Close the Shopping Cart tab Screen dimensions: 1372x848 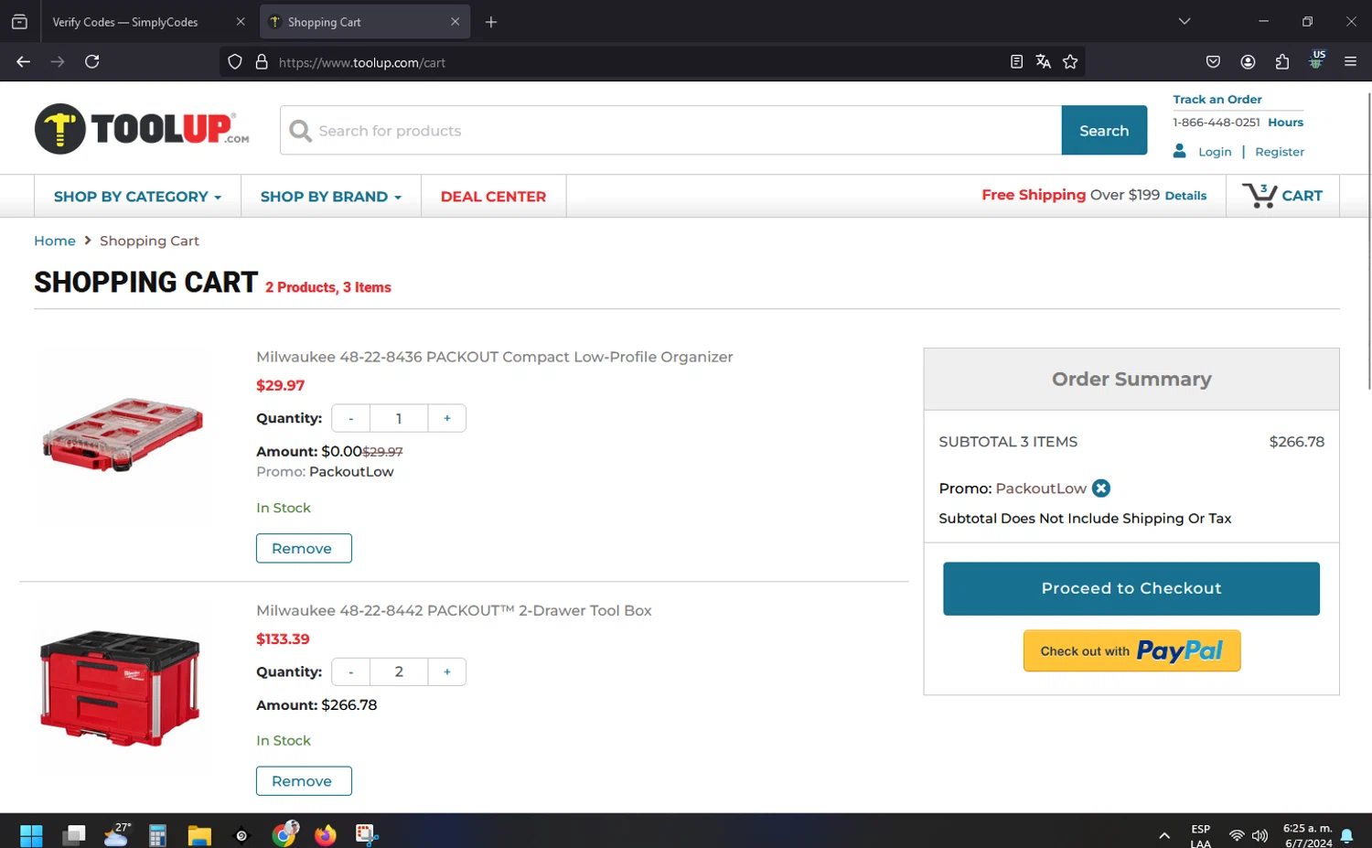pos(455,22)
